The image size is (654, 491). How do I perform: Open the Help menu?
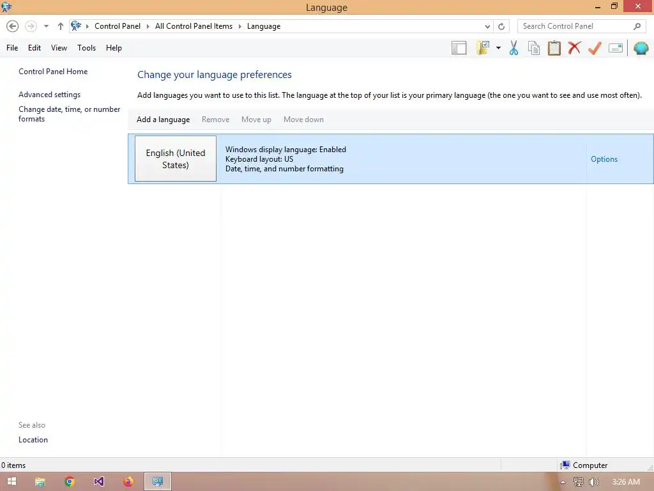coord(114,48)
